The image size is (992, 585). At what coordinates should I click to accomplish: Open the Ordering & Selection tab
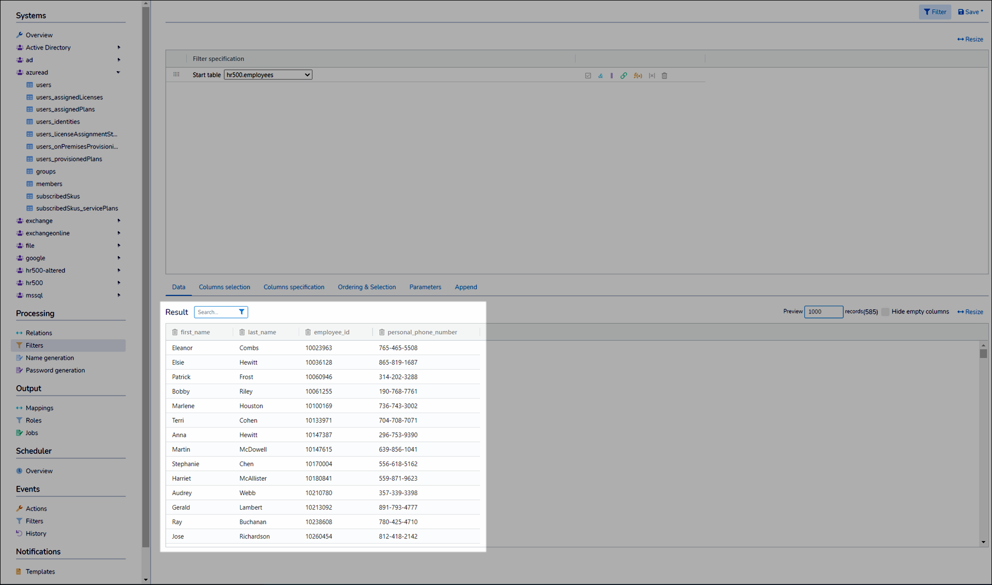pos(366,287)
